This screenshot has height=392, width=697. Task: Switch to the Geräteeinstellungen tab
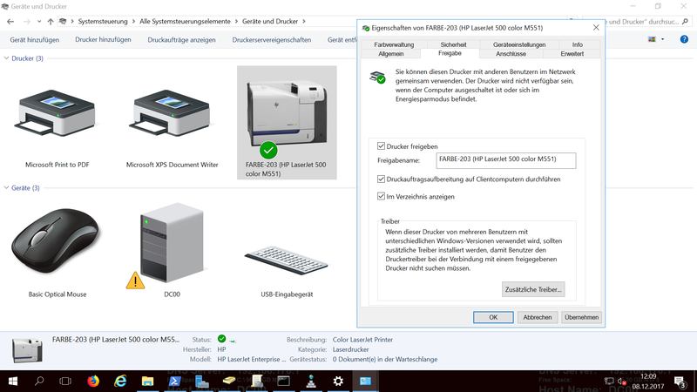519,44
